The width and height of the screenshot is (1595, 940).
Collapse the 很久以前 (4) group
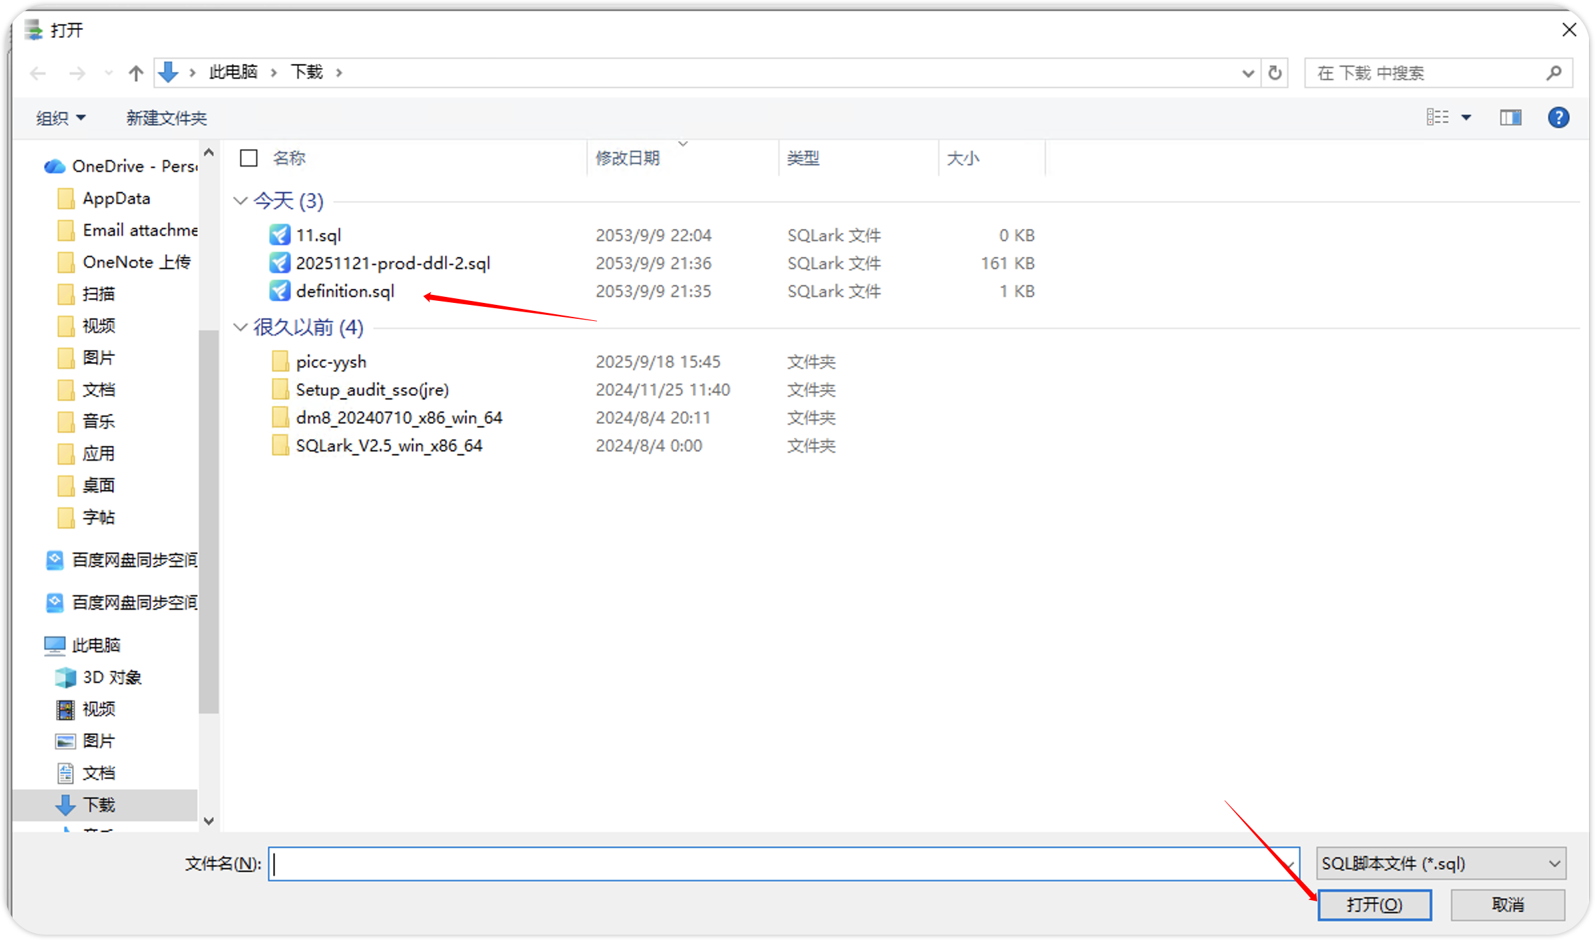pyautogui.click(x=241, y=327)
